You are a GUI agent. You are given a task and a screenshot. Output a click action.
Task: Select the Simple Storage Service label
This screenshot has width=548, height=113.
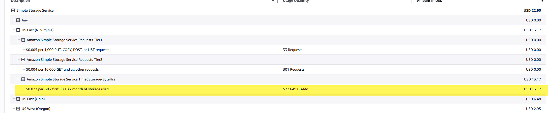(35, 10)
